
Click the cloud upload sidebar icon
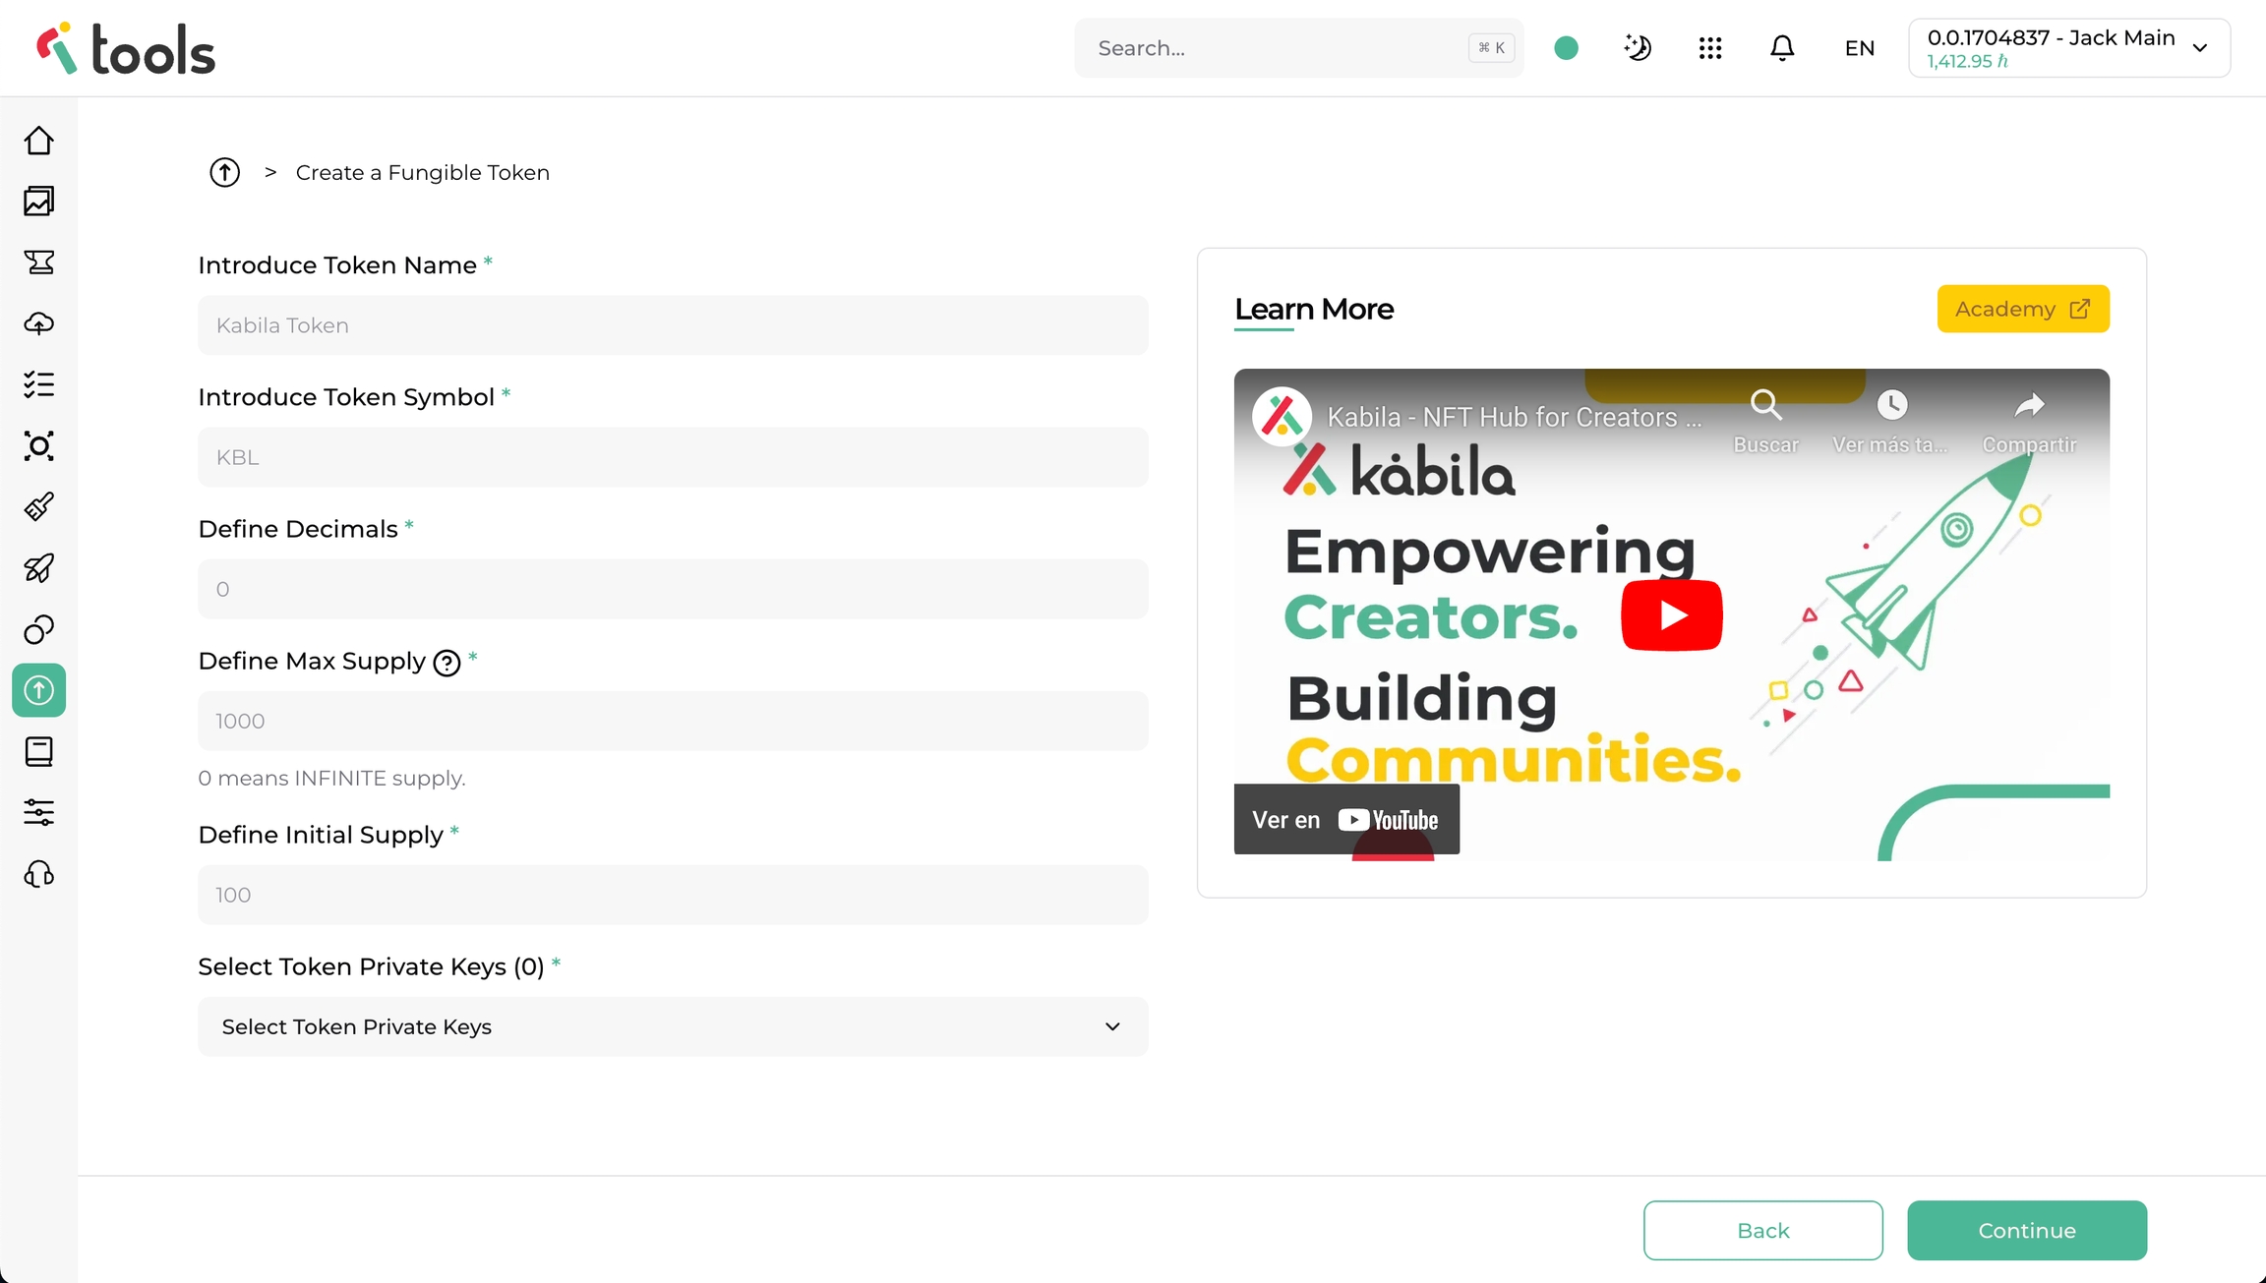click(38, 323)
